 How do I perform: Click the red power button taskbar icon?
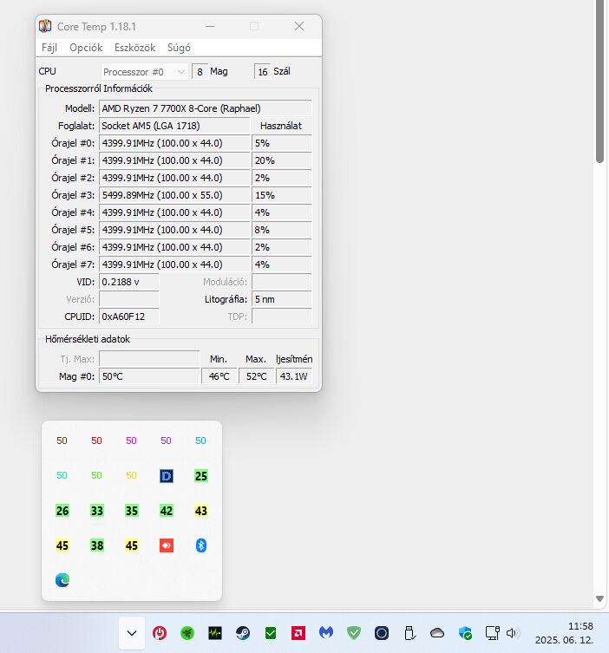tap(160, 633)
